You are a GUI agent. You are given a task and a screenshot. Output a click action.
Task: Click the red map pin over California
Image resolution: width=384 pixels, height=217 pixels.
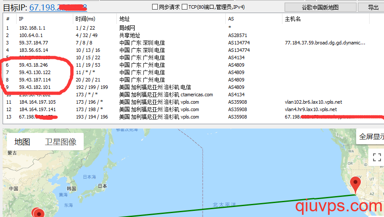point(355,185)
